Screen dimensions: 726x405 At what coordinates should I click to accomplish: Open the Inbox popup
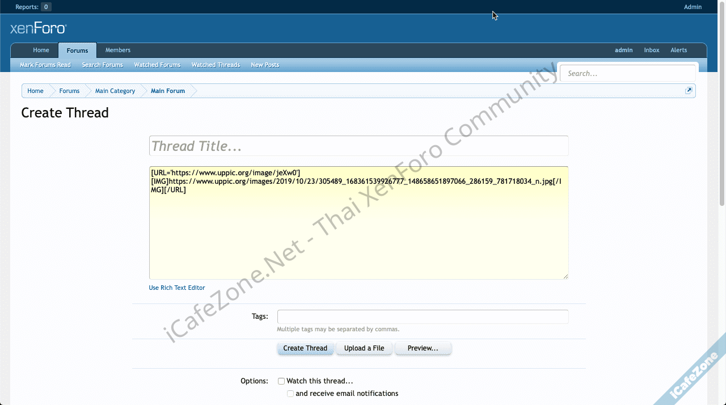651,50
